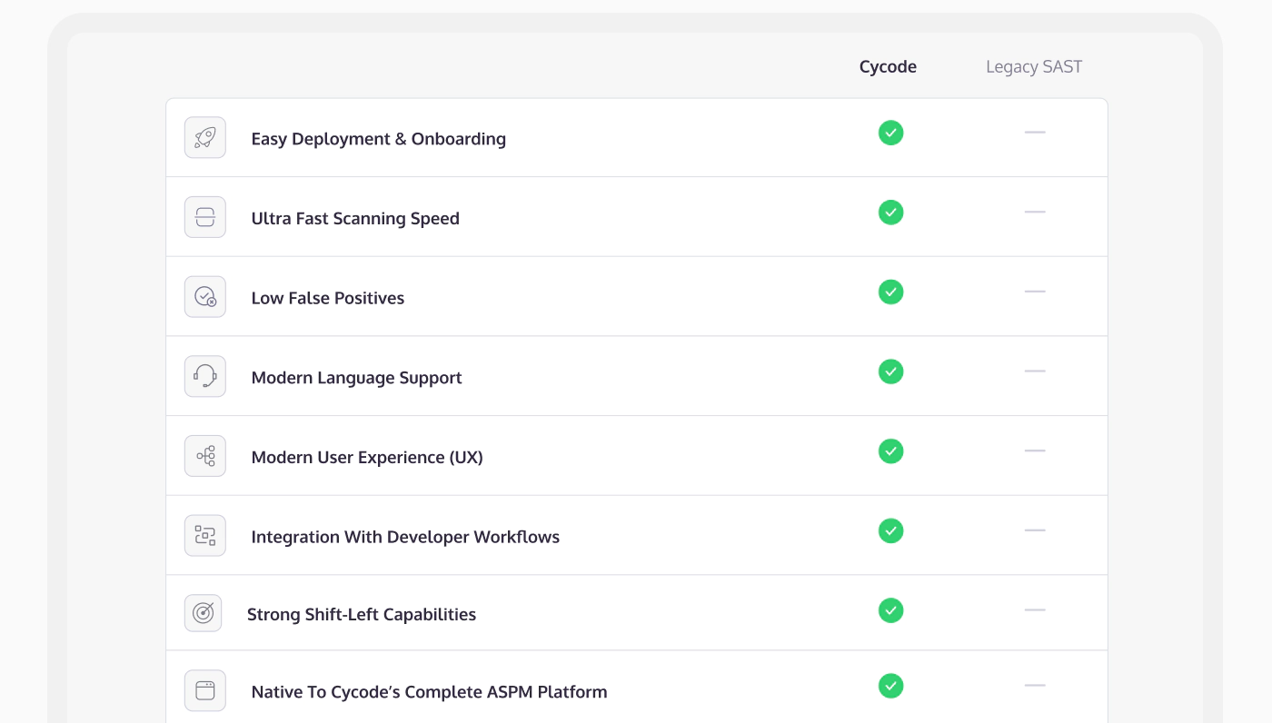Click the Legacy SAST dash in Modern User Experience row

[1035, 451]
